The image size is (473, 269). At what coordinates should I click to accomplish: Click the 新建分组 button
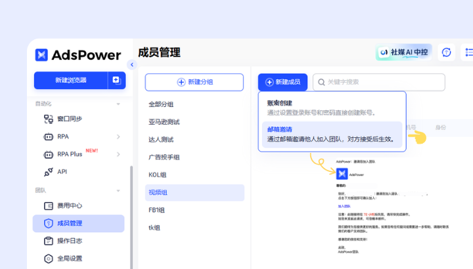click(194, 82)
